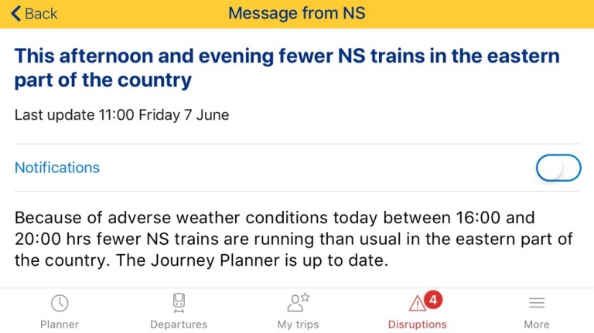Click the red badge showing 4
594x333 pixels.
(433, 299)
